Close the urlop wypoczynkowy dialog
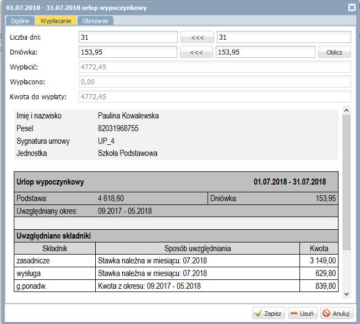This screenshot has height=324, width=360. [x=352, y=8]
